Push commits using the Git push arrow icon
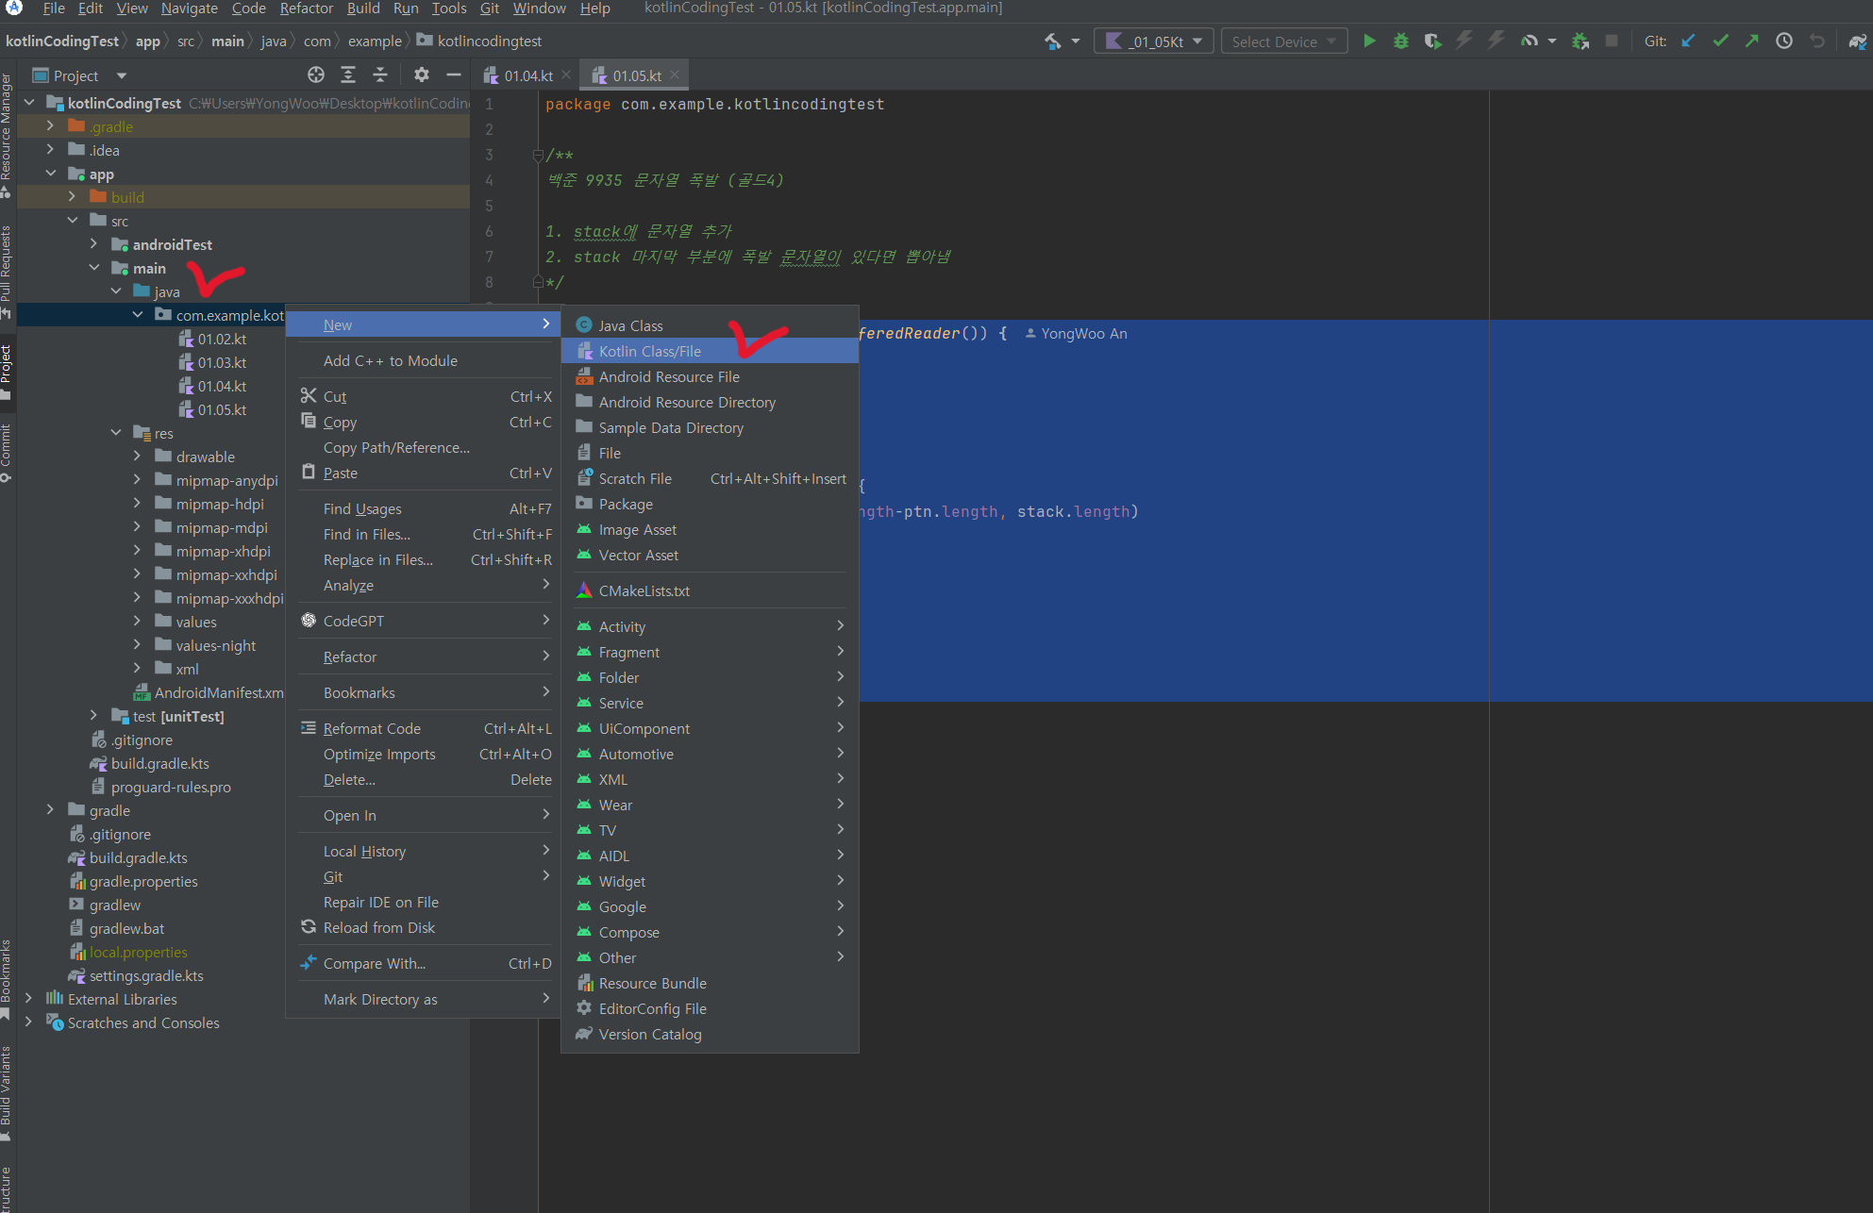Image resolution: width=1873 pixels, height=1213 pixels. (x=1751, y=41)
